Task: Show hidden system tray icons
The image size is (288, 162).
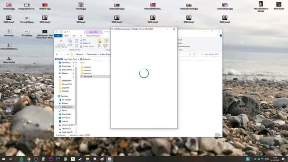Action: point(252,159)
